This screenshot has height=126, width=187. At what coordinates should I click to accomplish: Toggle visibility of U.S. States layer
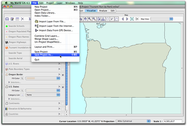point(63,87)
